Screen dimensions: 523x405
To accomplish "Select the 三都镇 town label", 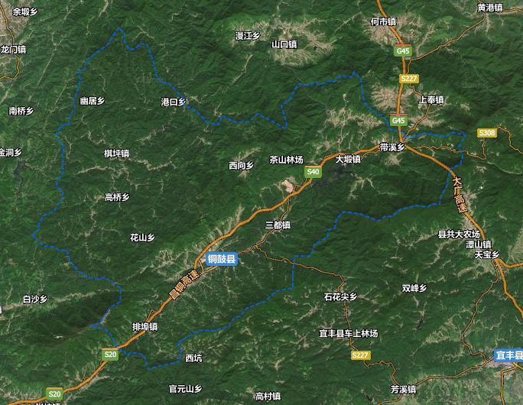I will coord(278,225).
